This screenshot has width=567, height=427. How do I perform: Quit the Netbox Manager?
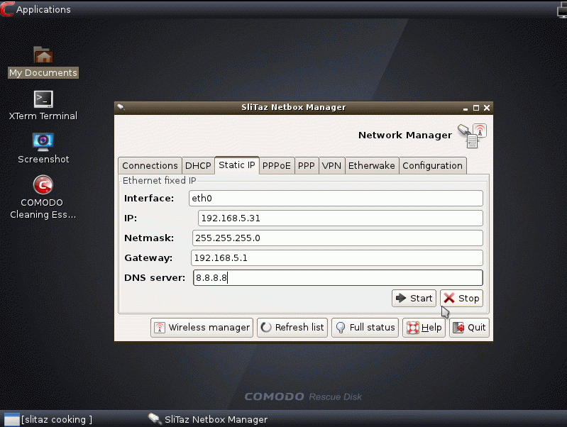coord(469,328)
